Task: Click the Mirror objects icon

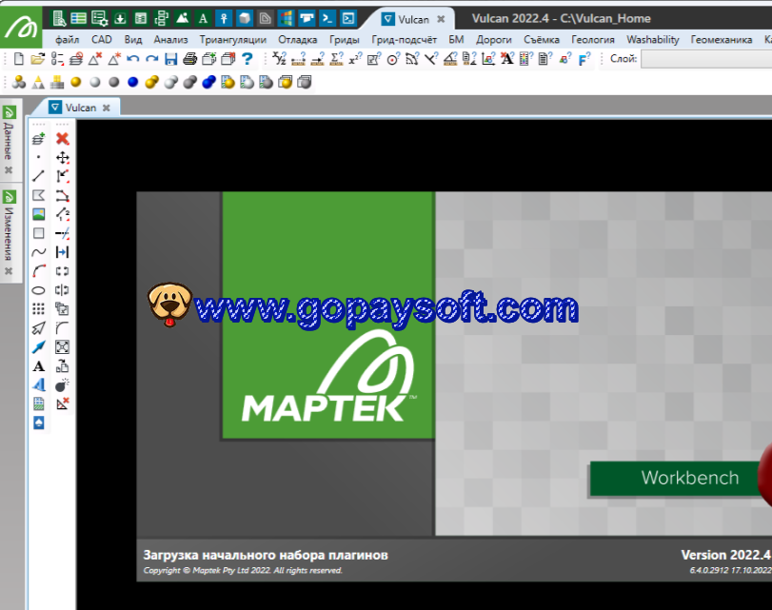Action: (62, 290)
